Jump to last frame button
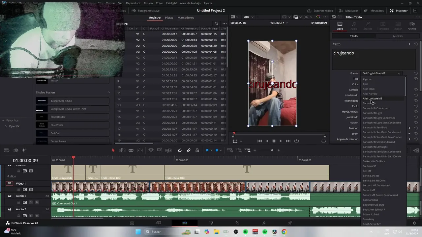 point(288,141)
